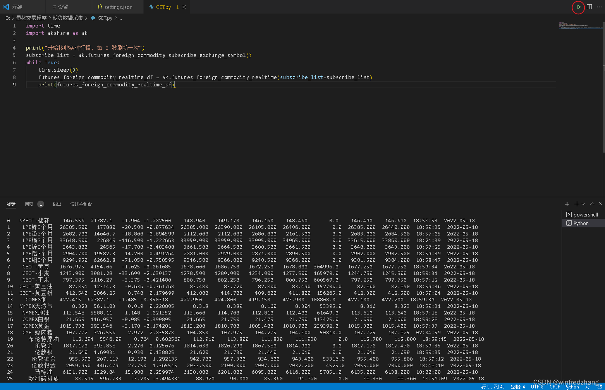The height and width of the screenshot is (390, 605).
Task: Open the 调试控制台 debug console tab
Action: (81, 204)
